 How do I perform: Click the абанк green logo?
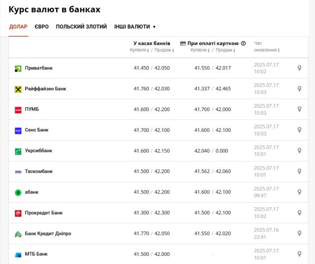pos(18,192)
